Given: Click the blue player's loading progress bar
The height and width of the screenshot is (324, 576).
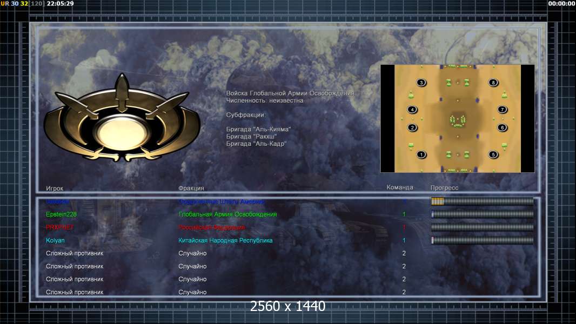Looking at the screenshot, I should pyautogui.click(x=482, y=201).
